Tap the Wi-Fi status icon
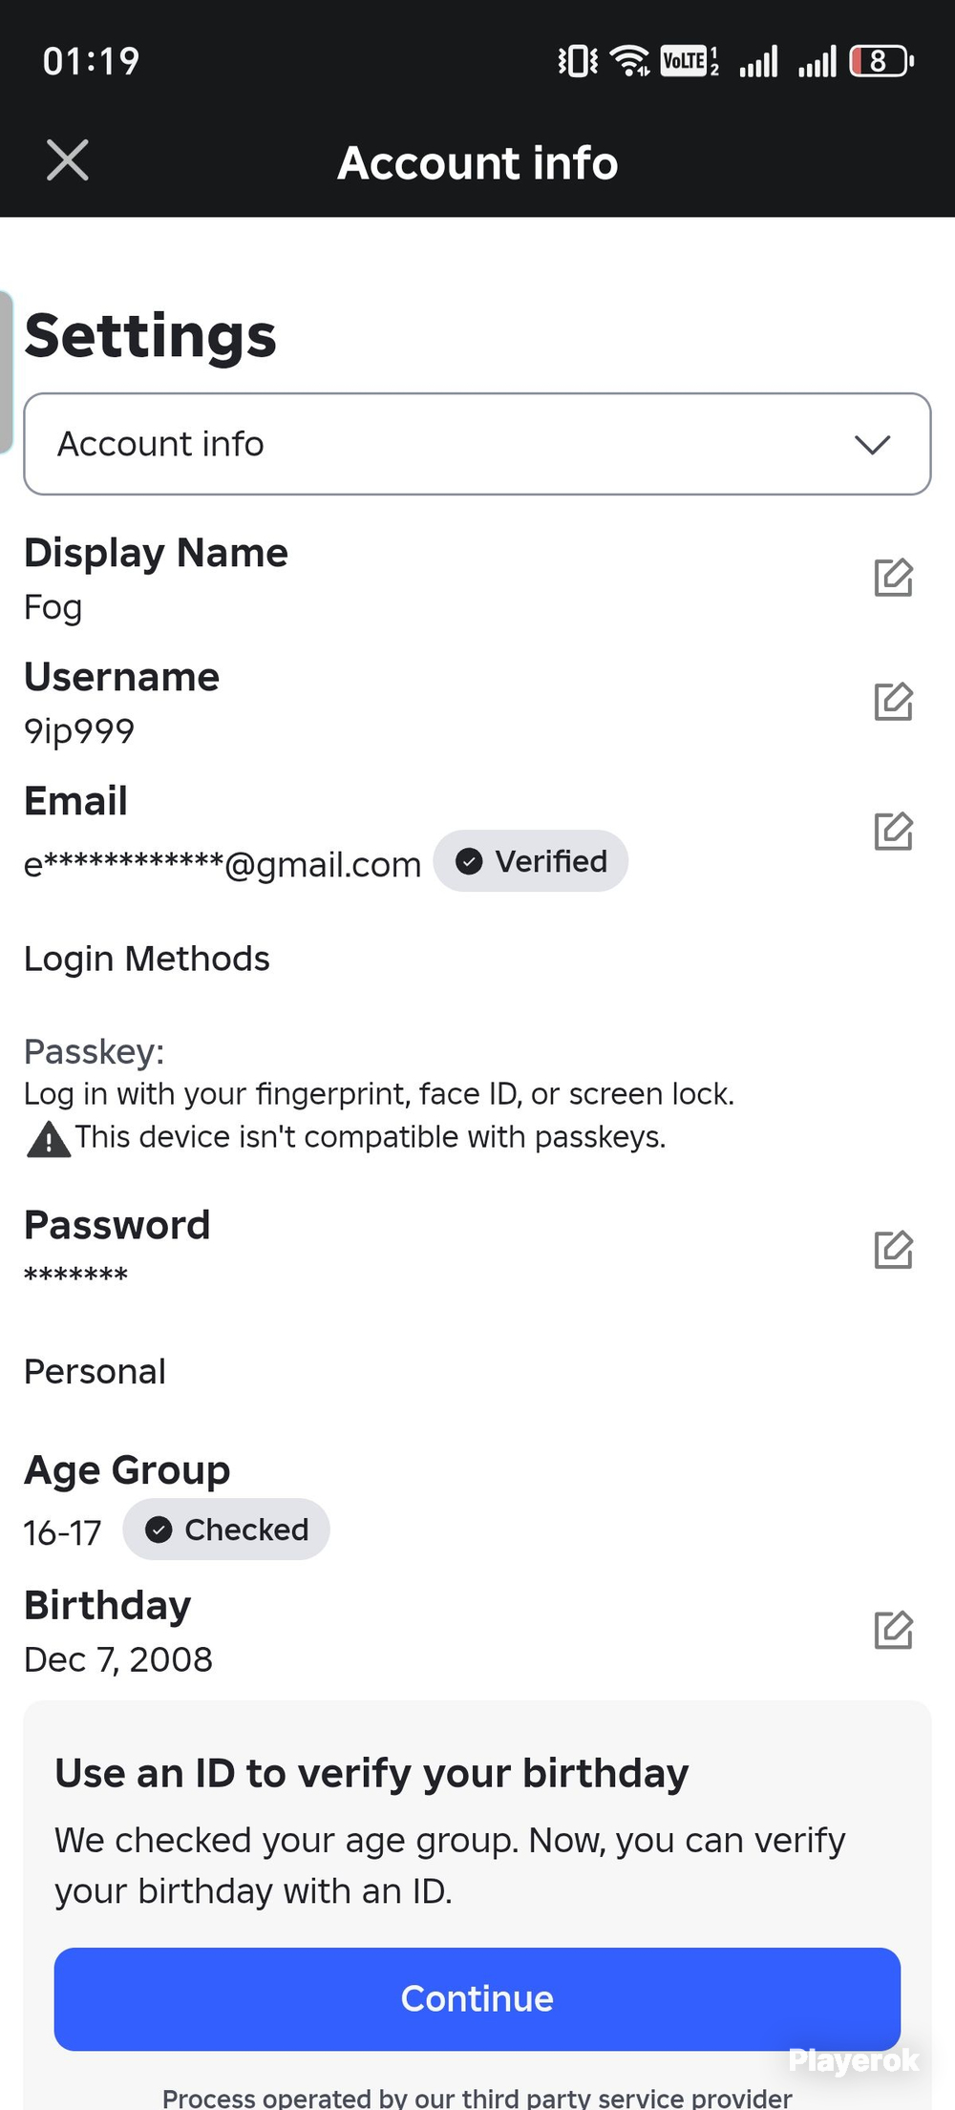Screen dimensions: 955x2110 point(629,61)
